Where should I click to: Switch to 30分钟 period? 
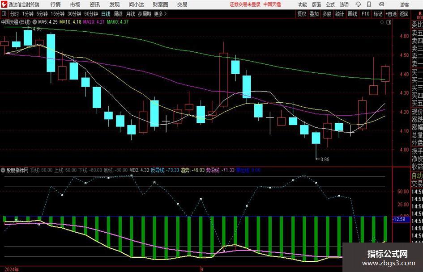coord(74,14)
